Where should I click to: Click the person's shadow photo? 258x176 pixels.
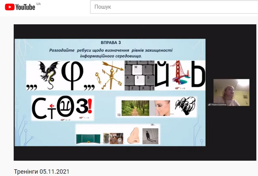pyautogui.click(x=150, y=136)
